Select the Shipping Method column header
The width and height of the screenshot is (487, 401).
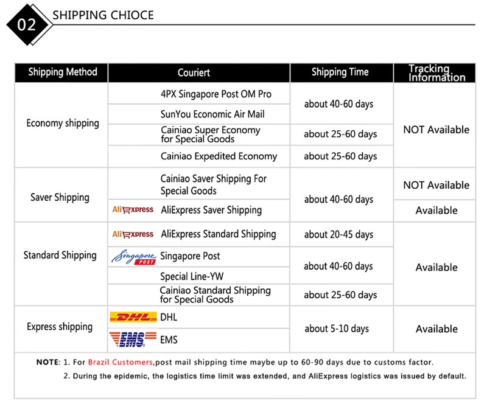tap(63, 72)
